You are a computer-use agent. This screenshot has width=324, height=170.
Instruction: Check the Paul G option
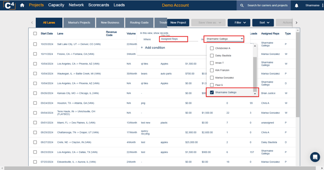pyautogui.click(x=212, y=85)
